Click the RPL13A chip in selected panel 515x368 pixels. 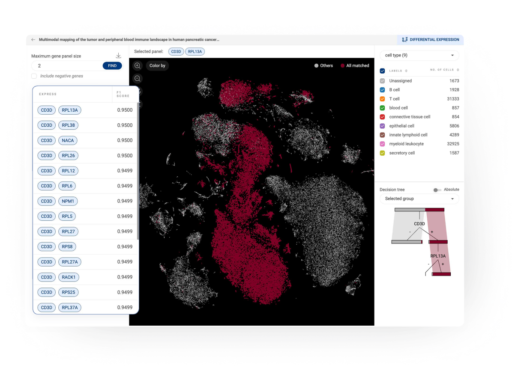click(x=195, y=52)
